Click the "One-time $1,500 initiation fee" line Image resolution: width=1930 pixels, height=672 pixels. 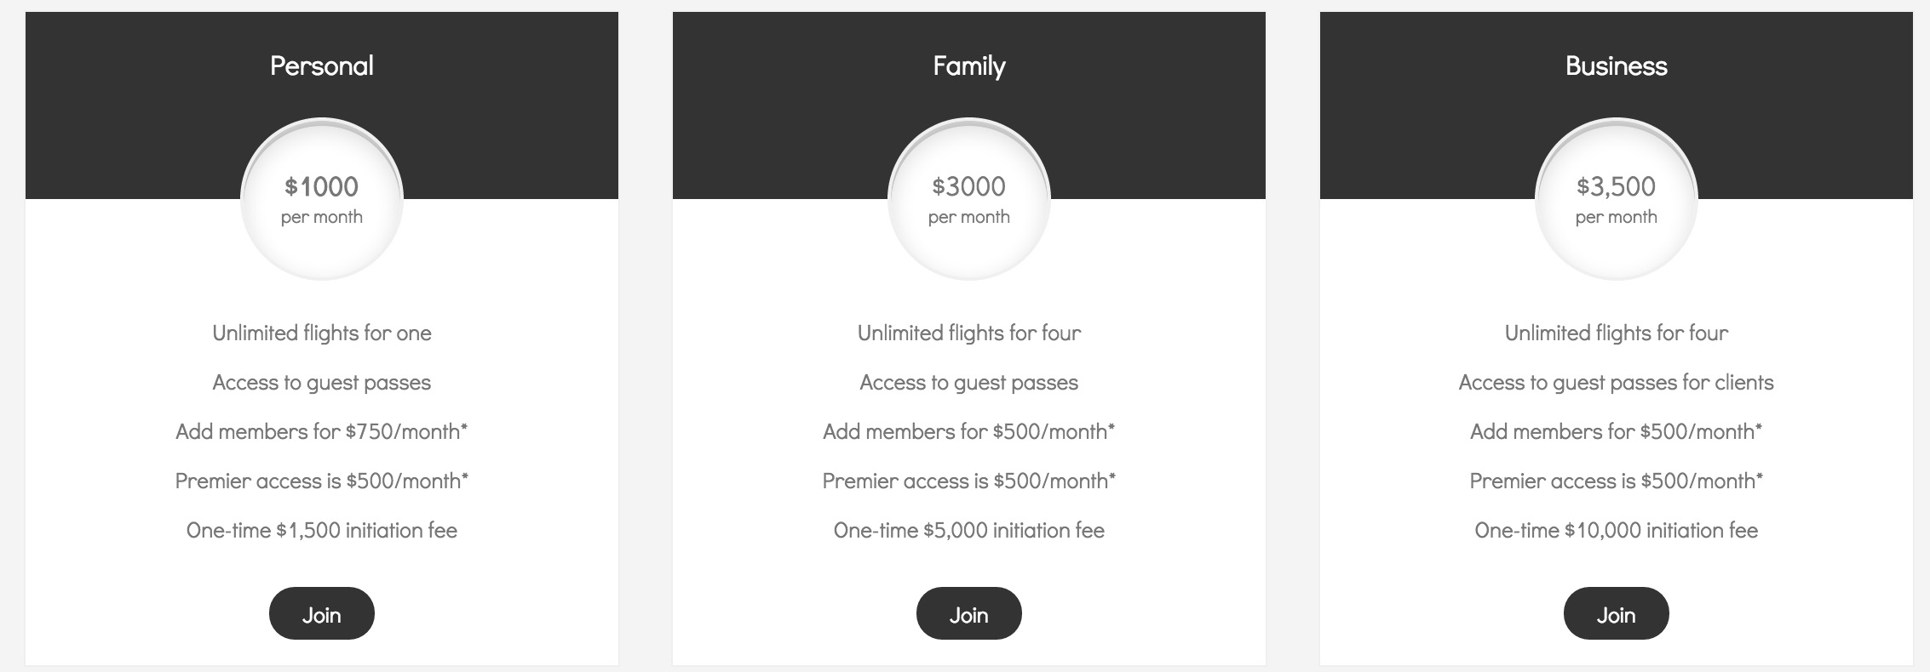coord(321,530)
